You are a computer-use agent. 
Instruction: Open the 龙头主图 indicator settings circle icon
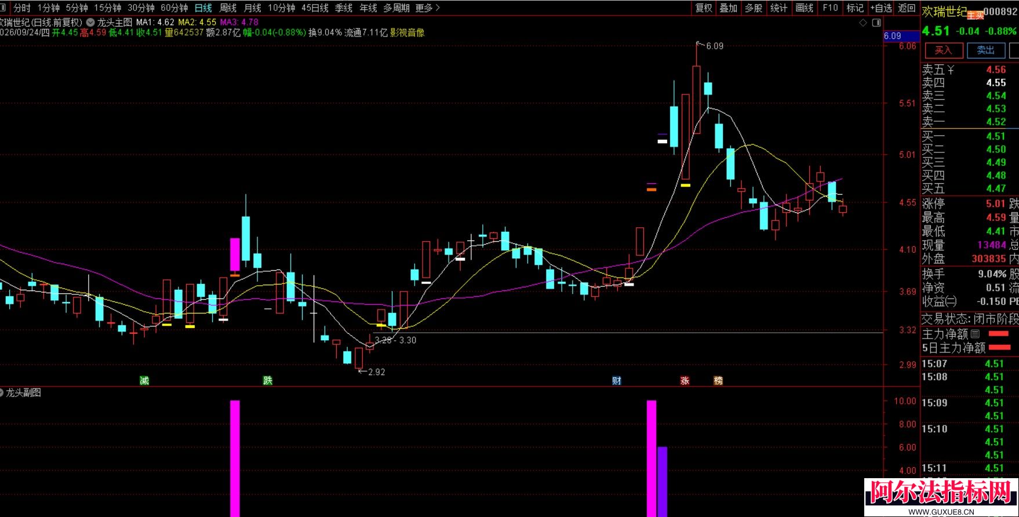click(90, 22)
